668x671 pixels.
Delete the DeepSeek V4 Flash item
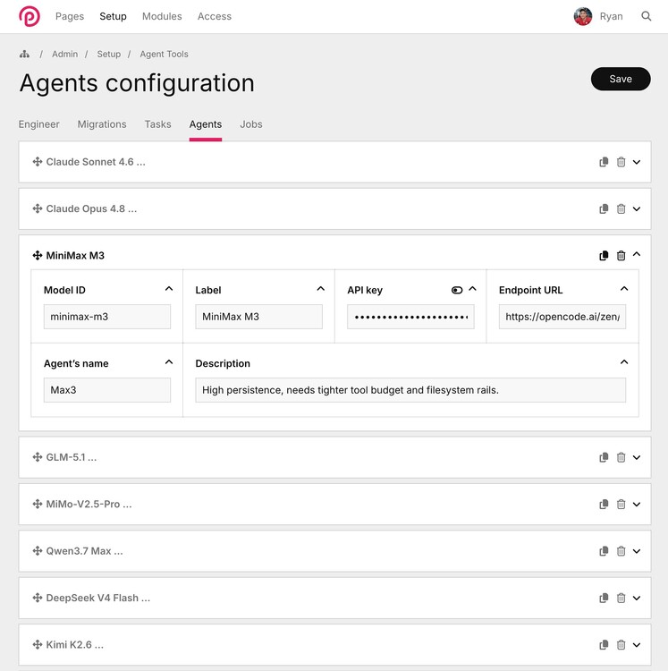(621, 598)
